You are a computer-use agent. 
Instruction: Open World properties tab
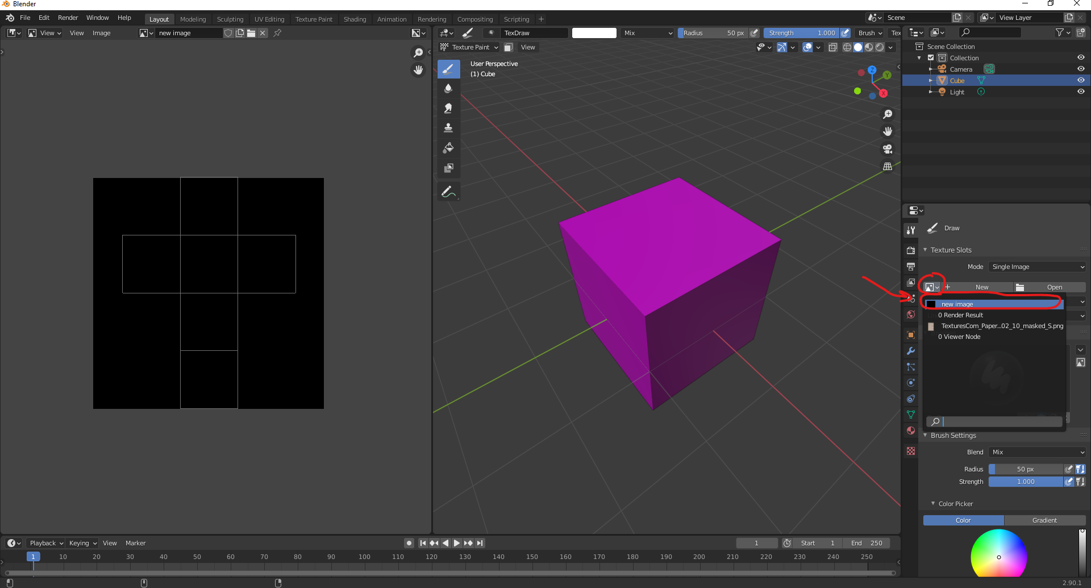point(911,314)
